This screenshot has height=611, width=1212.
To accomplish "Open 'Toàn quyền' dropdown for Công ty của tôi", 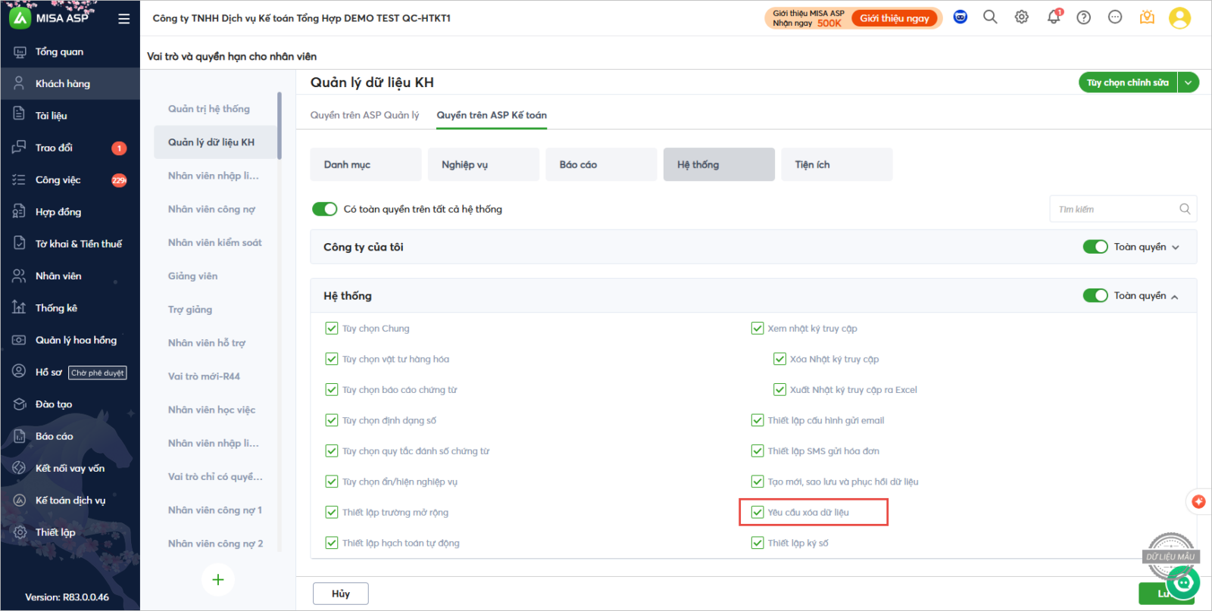I will pos(1176,248).
